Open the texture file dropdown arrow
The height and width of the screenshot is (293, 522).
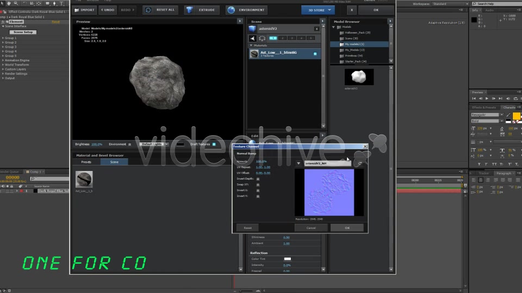(299, 163)
